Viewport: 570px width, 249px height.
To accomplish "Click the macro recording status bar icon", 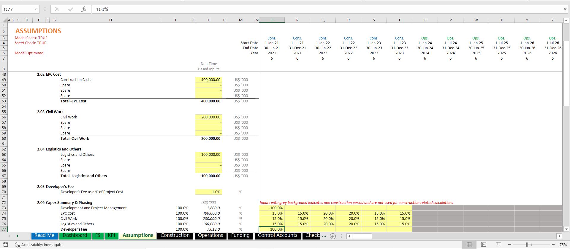I will [x=5, y=245].
